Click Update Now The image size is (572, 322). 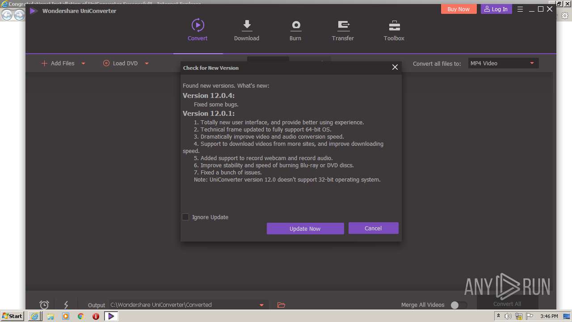point(305,229)
